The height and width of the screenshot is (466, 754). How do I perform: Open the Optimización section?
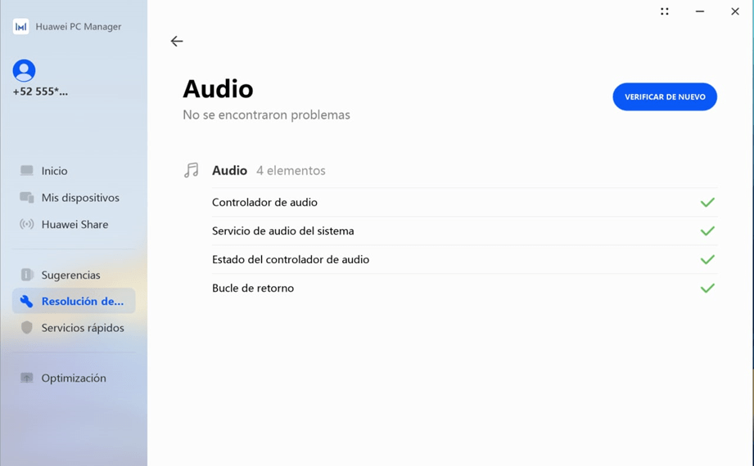point(74,379)
